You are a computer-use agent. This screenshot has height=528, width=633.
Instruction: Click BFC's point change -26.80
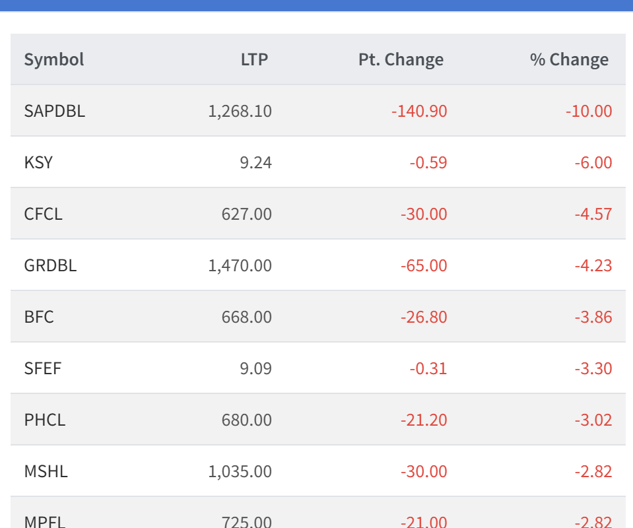[x=424, y=317]
